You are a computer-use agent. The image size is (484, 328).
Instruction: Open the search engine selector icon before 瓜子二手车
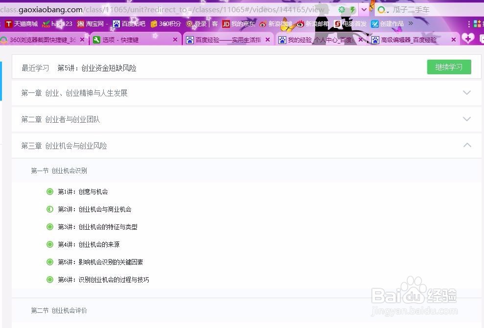tap(381, 9)
